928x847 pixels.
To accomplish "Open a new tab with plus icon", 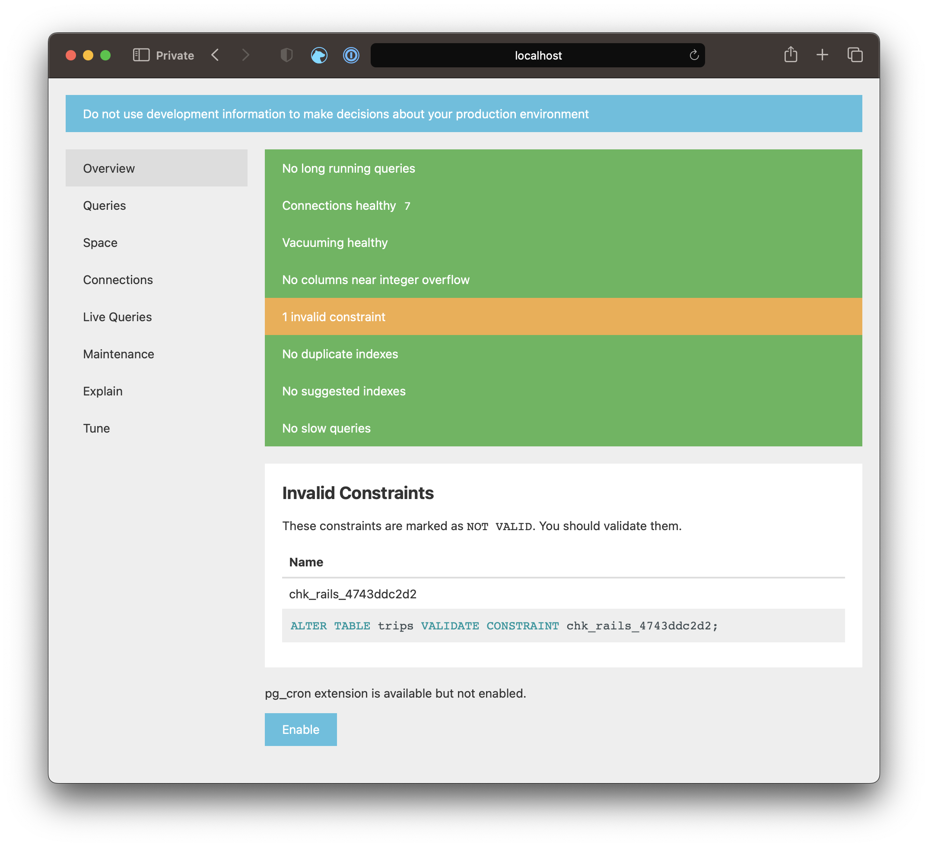I will tap(822, 55).
